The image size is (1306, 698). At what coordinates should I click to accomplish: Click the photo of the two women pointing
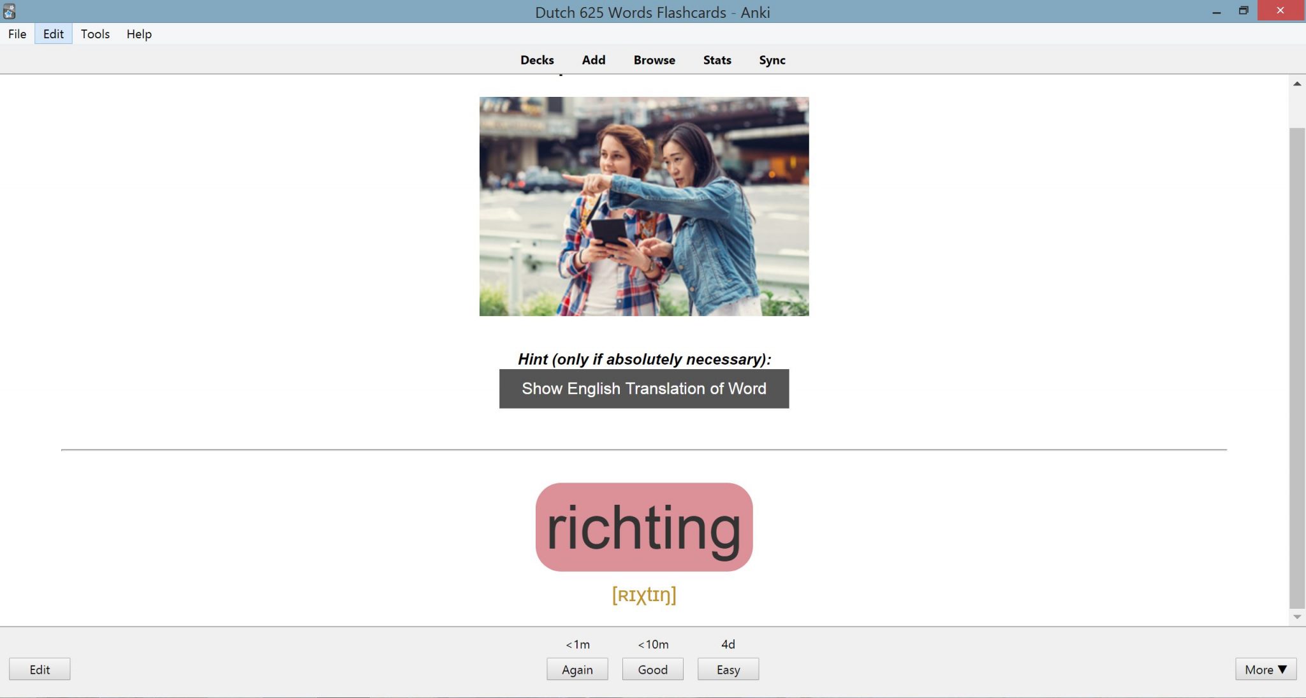(x=643, y=206)
